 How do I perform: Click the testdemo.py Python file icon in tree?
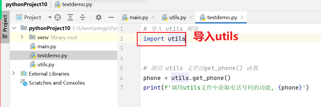(x=33, y=55)
